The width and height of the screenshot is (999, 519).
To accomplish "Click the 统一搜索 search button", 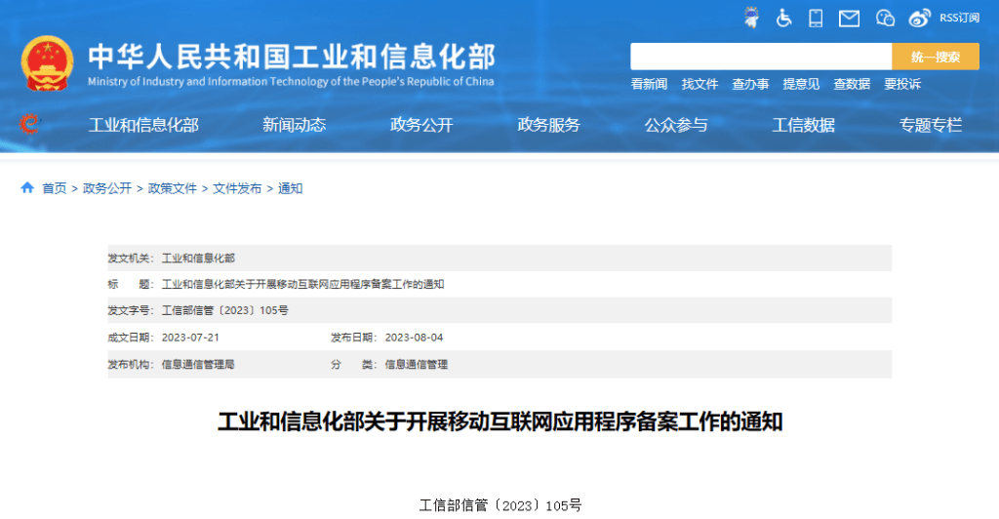I will 936,57.
